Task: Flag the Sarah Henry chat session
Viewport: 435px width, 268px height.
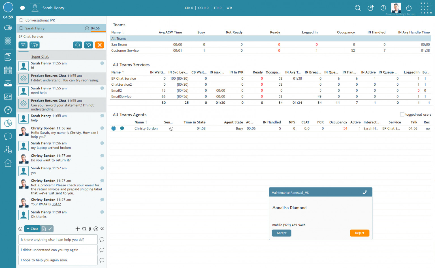Action: [x=88, y=45]
